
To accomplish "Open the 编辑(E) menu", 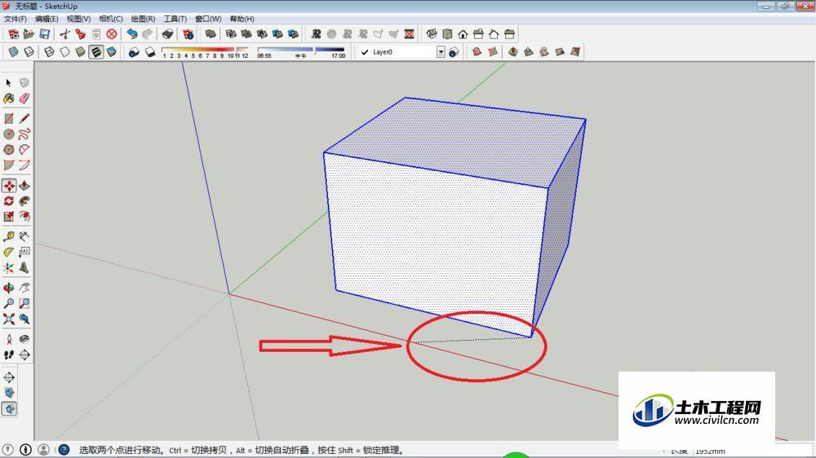I will (x=47, y=19).
